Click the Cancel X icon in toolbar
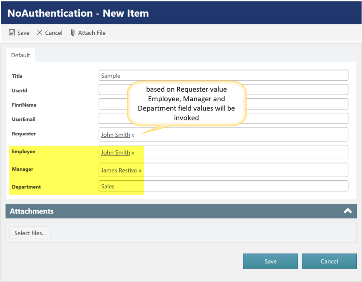Viewport: 362px width, 282px height. coord(40,32)
